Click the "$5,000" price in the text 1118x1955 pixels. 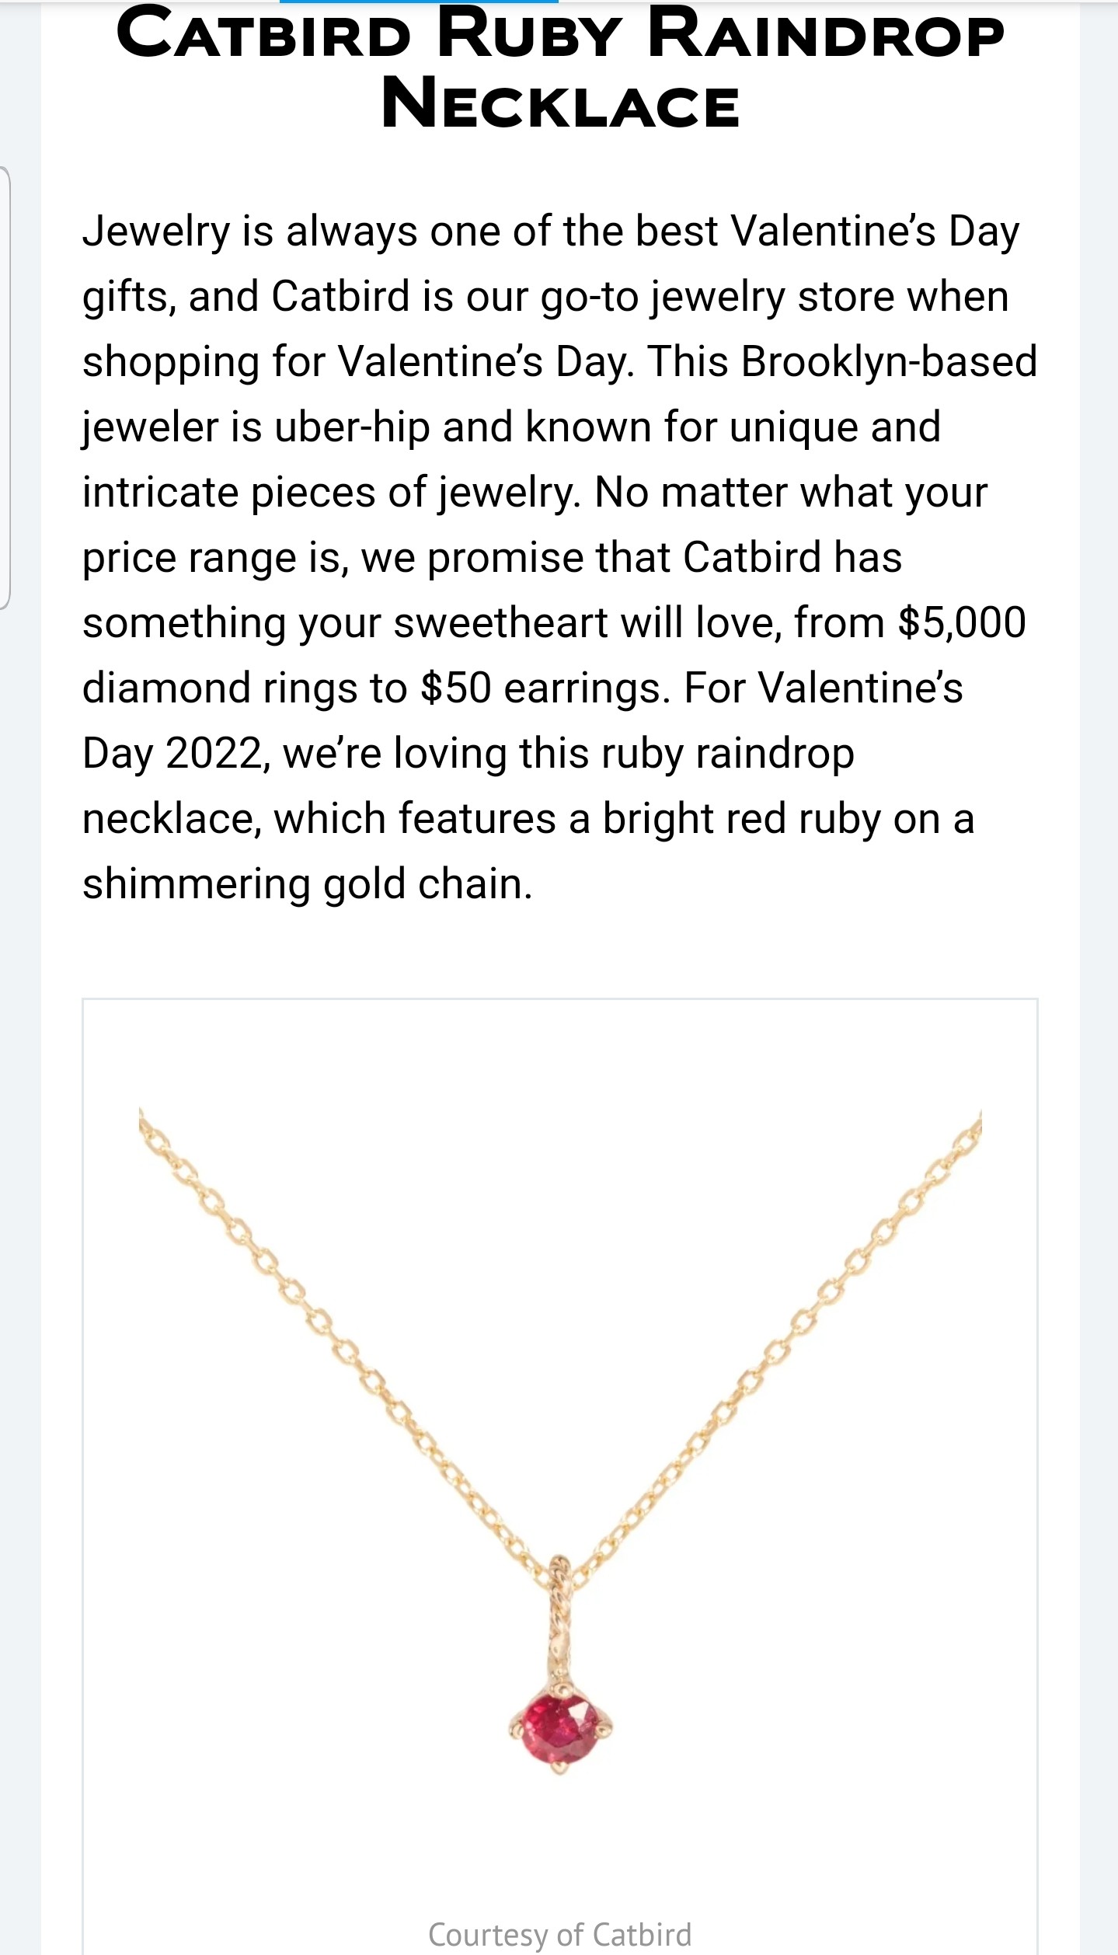[x=961, y=623]
